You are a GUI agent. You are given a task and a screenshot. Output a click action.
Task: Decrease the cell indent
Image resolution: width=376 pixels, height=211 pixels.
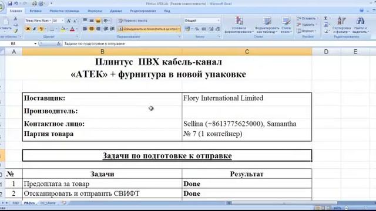click(x=106, y=29)
